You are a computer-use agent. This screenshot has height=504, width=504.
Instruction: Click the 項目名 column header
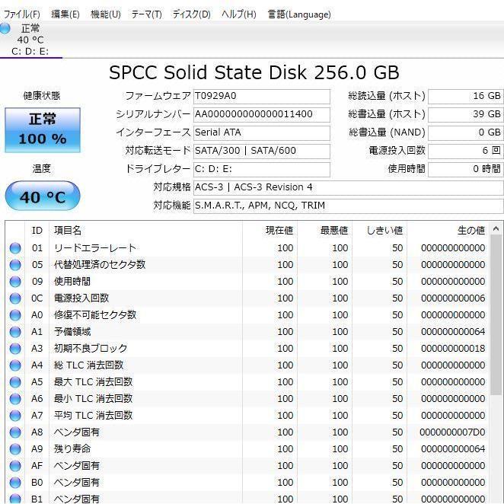click(68, 231)
